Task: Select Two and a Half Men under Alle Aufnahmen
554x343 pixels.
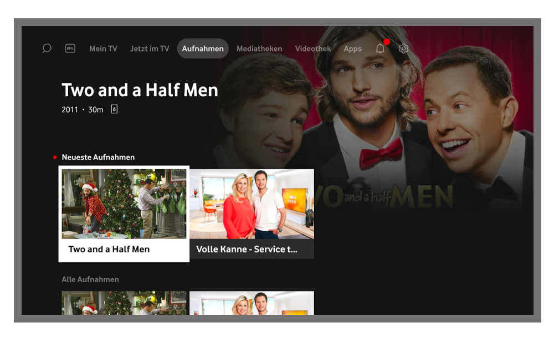Action: click(124, 303)
